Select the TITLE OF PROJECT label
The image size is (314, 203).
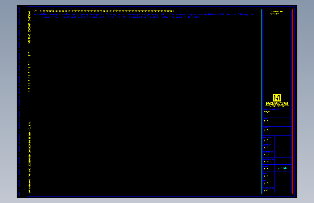point(271,110)
